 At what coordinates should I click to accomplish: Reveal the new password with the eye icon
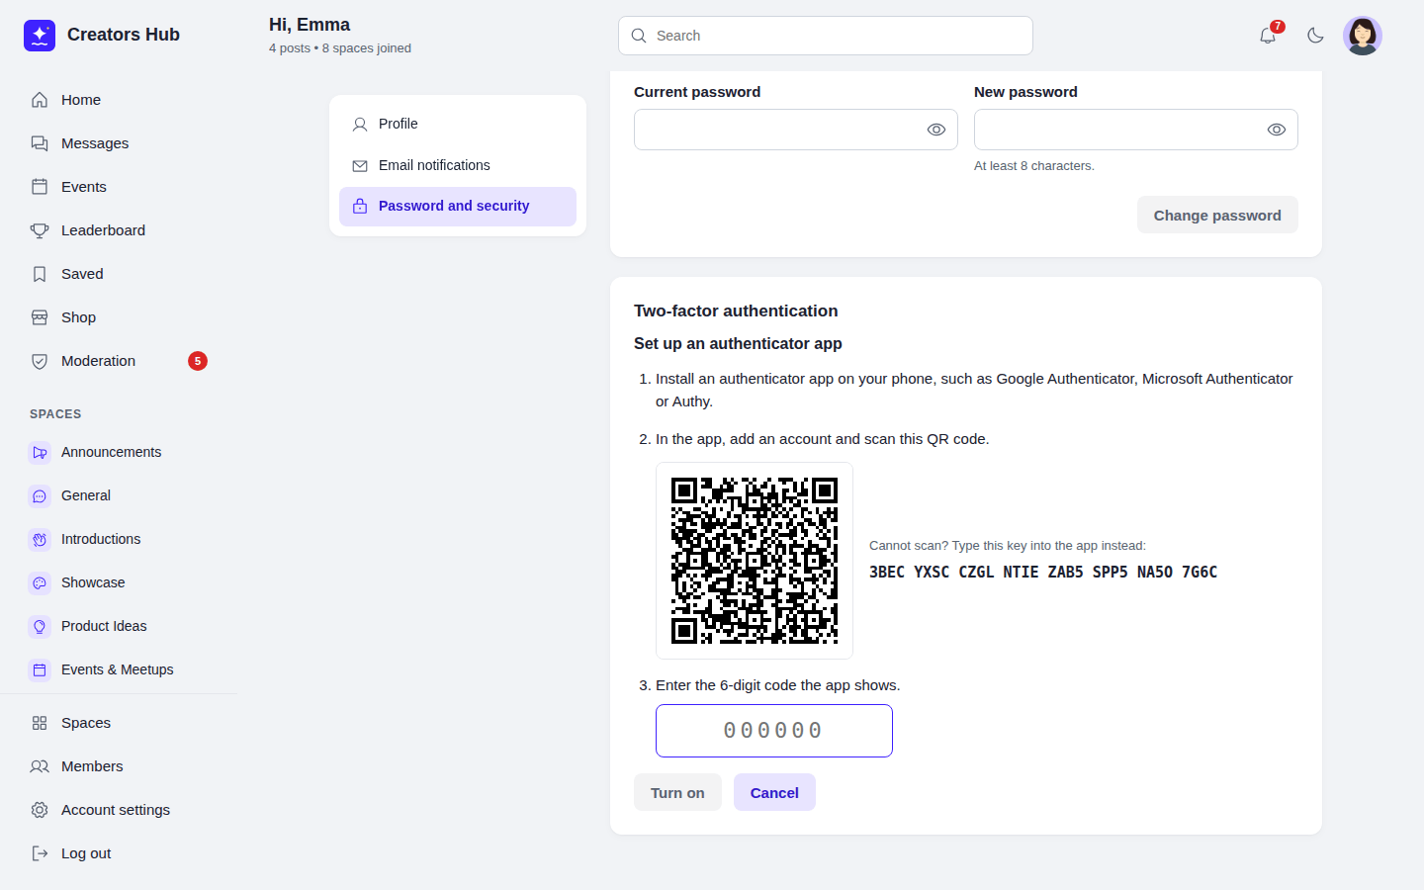pyautogui.click(x=1277, y=130)
